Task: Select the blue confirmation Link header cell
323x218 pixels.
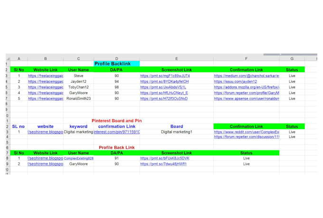Action: (x=116, y=126)
